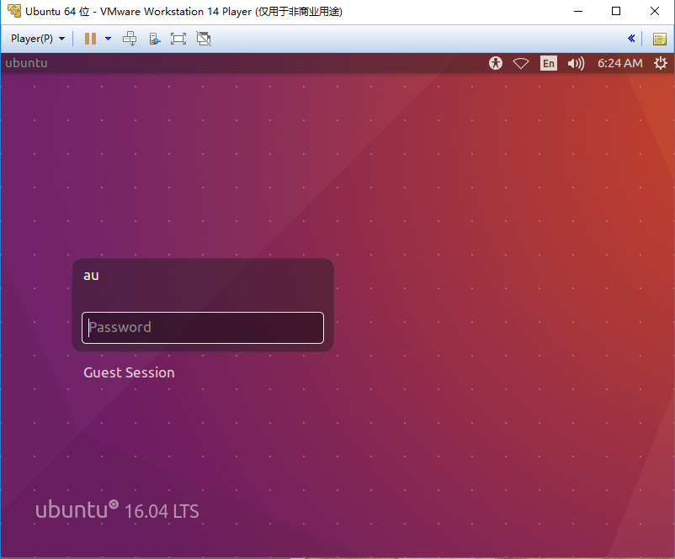Minimize the VMware Player window
This screenshot has width=675, height=559.
(x=578, y=11)
